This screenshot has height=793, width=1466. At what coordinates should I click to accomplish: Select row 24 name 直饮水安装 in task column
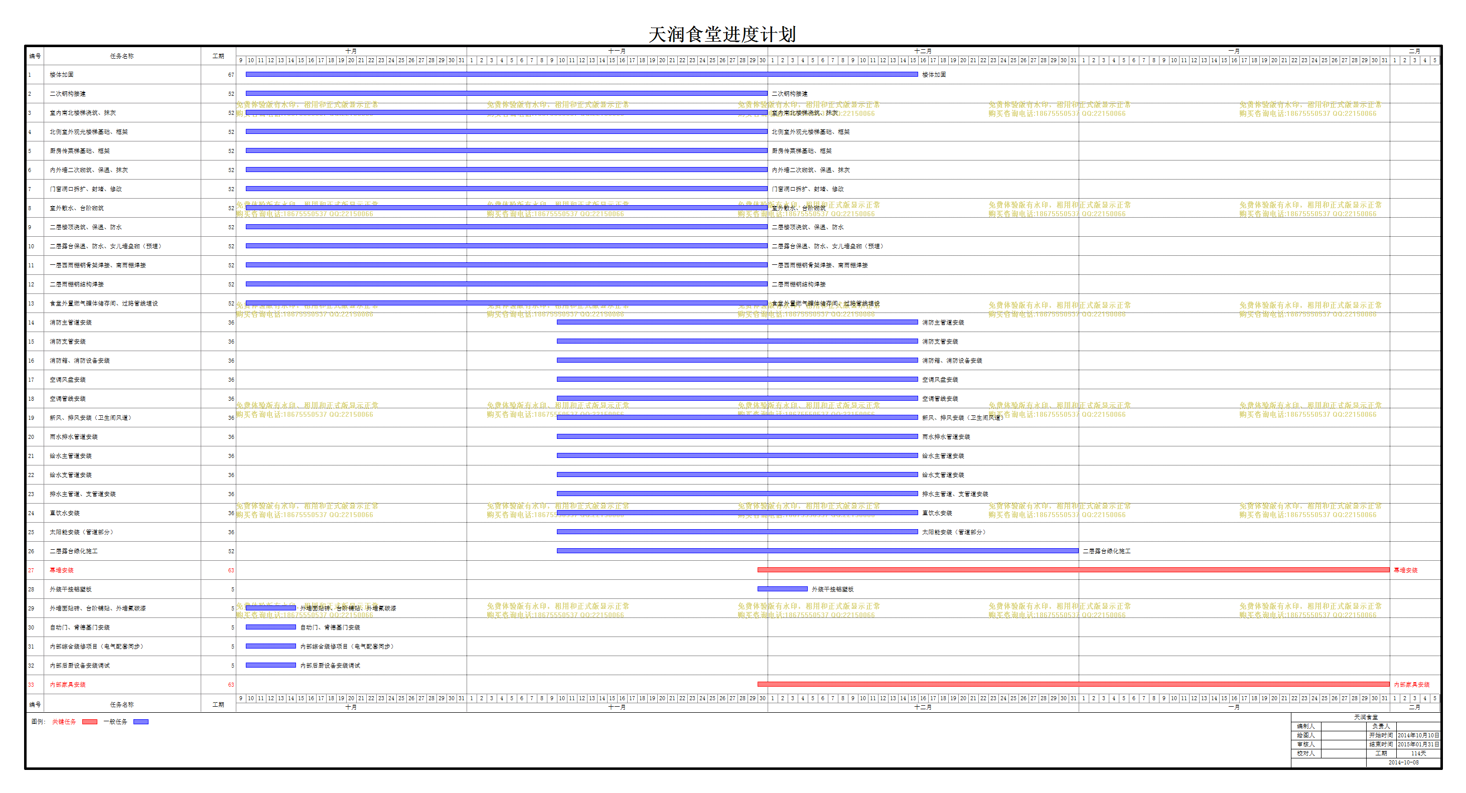(64, 513)
